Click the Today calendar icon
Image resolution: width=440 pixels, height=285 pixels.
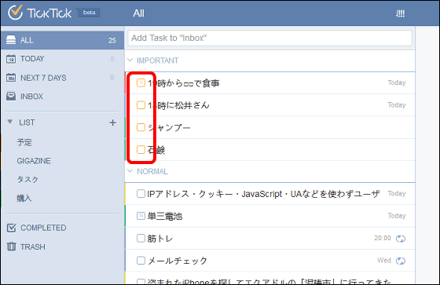coord(11,59)
